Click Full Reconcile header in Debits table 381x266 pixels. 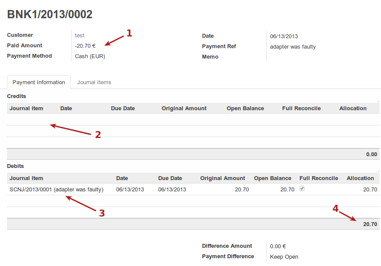coord(319,178)
